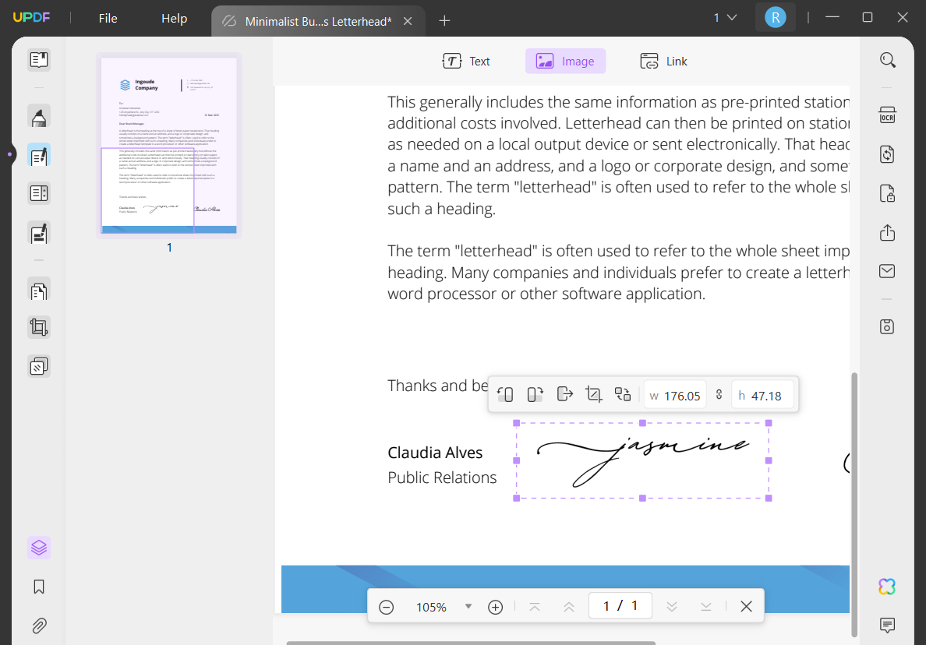This screenshot has height=645, width=926.
Task: Share the document via the export arrow
Action: 887,232
